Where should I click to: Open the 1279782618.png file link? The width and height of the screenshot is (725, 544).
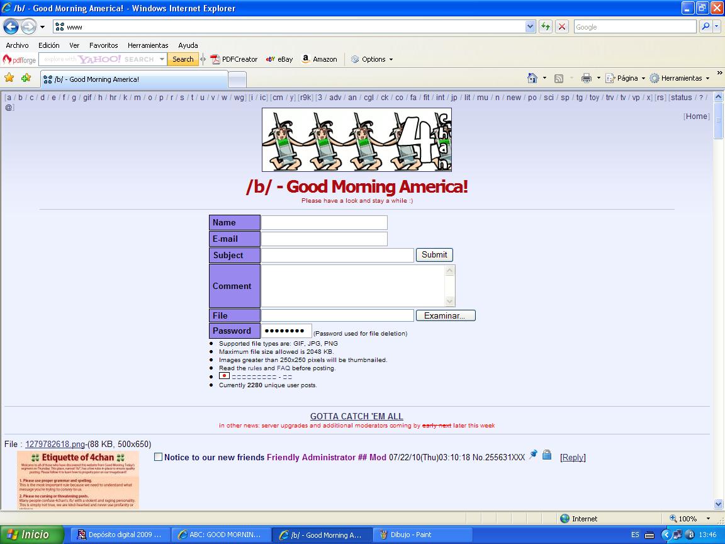(55, 444)
